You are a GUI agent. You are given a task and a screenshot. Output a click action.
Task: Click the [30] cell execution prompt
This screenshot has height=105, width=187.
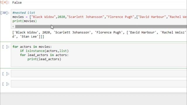[x=5, y=13]
